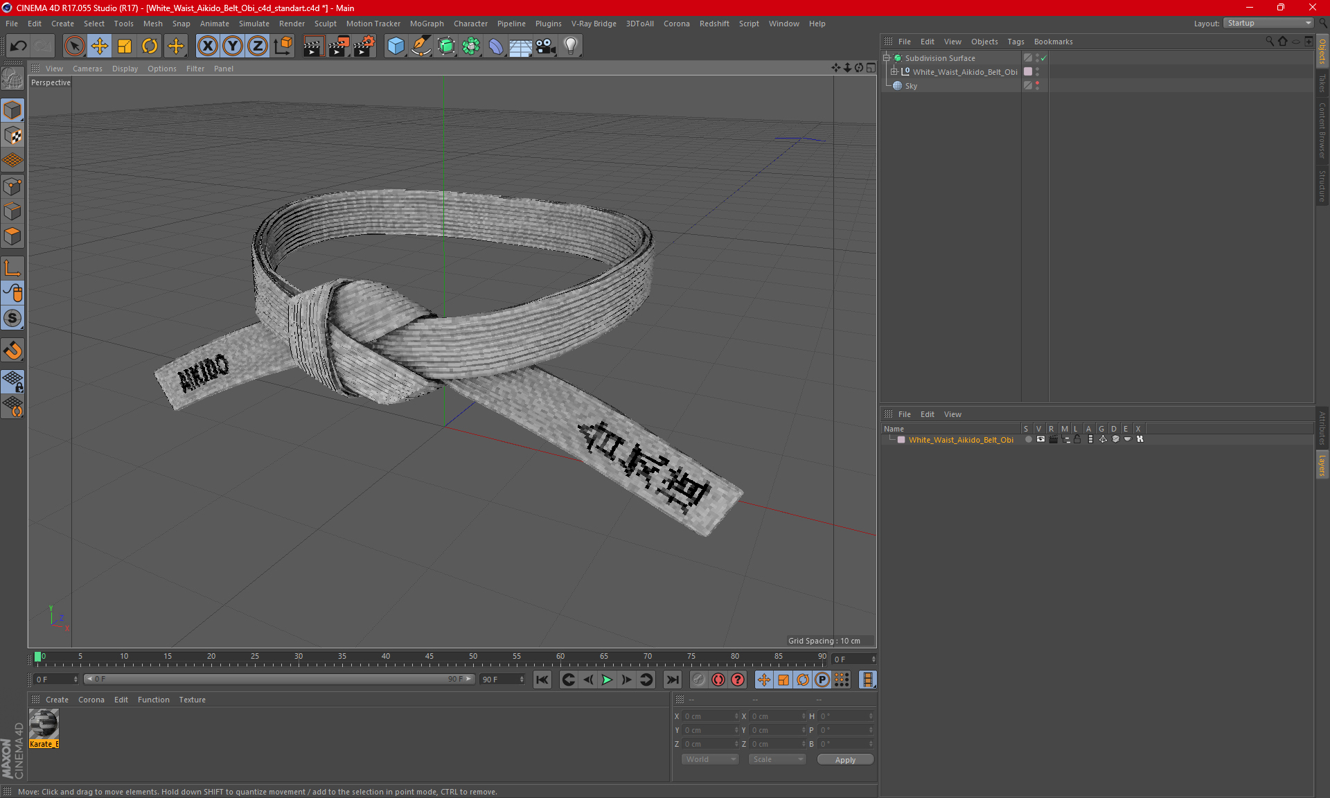
Task: Toggle X axis lock
Action: (207, 46)
